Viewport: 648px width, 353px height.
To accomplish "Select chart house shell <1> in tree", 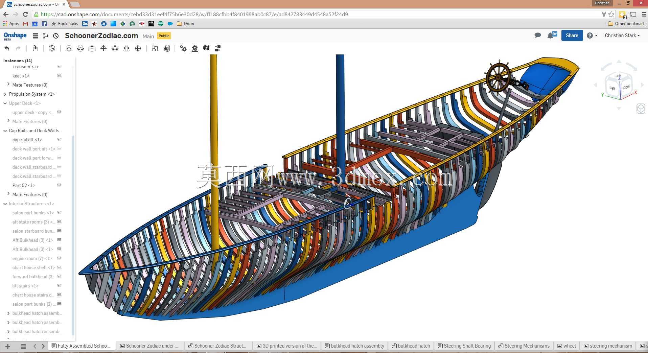I will pos(34,267).
